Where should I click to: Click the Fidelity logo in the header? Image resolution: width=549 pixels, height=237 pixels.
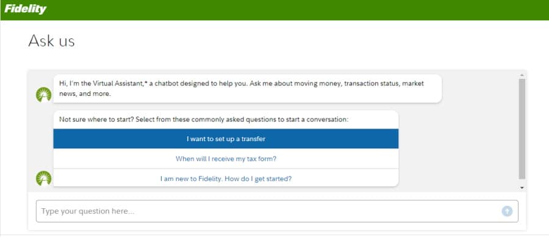point(25,9)
